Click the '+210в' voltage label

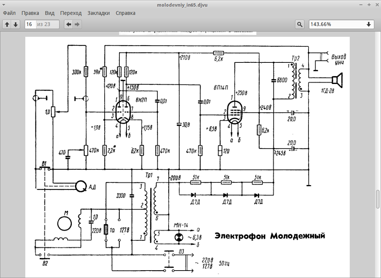[x=185, y=58]
